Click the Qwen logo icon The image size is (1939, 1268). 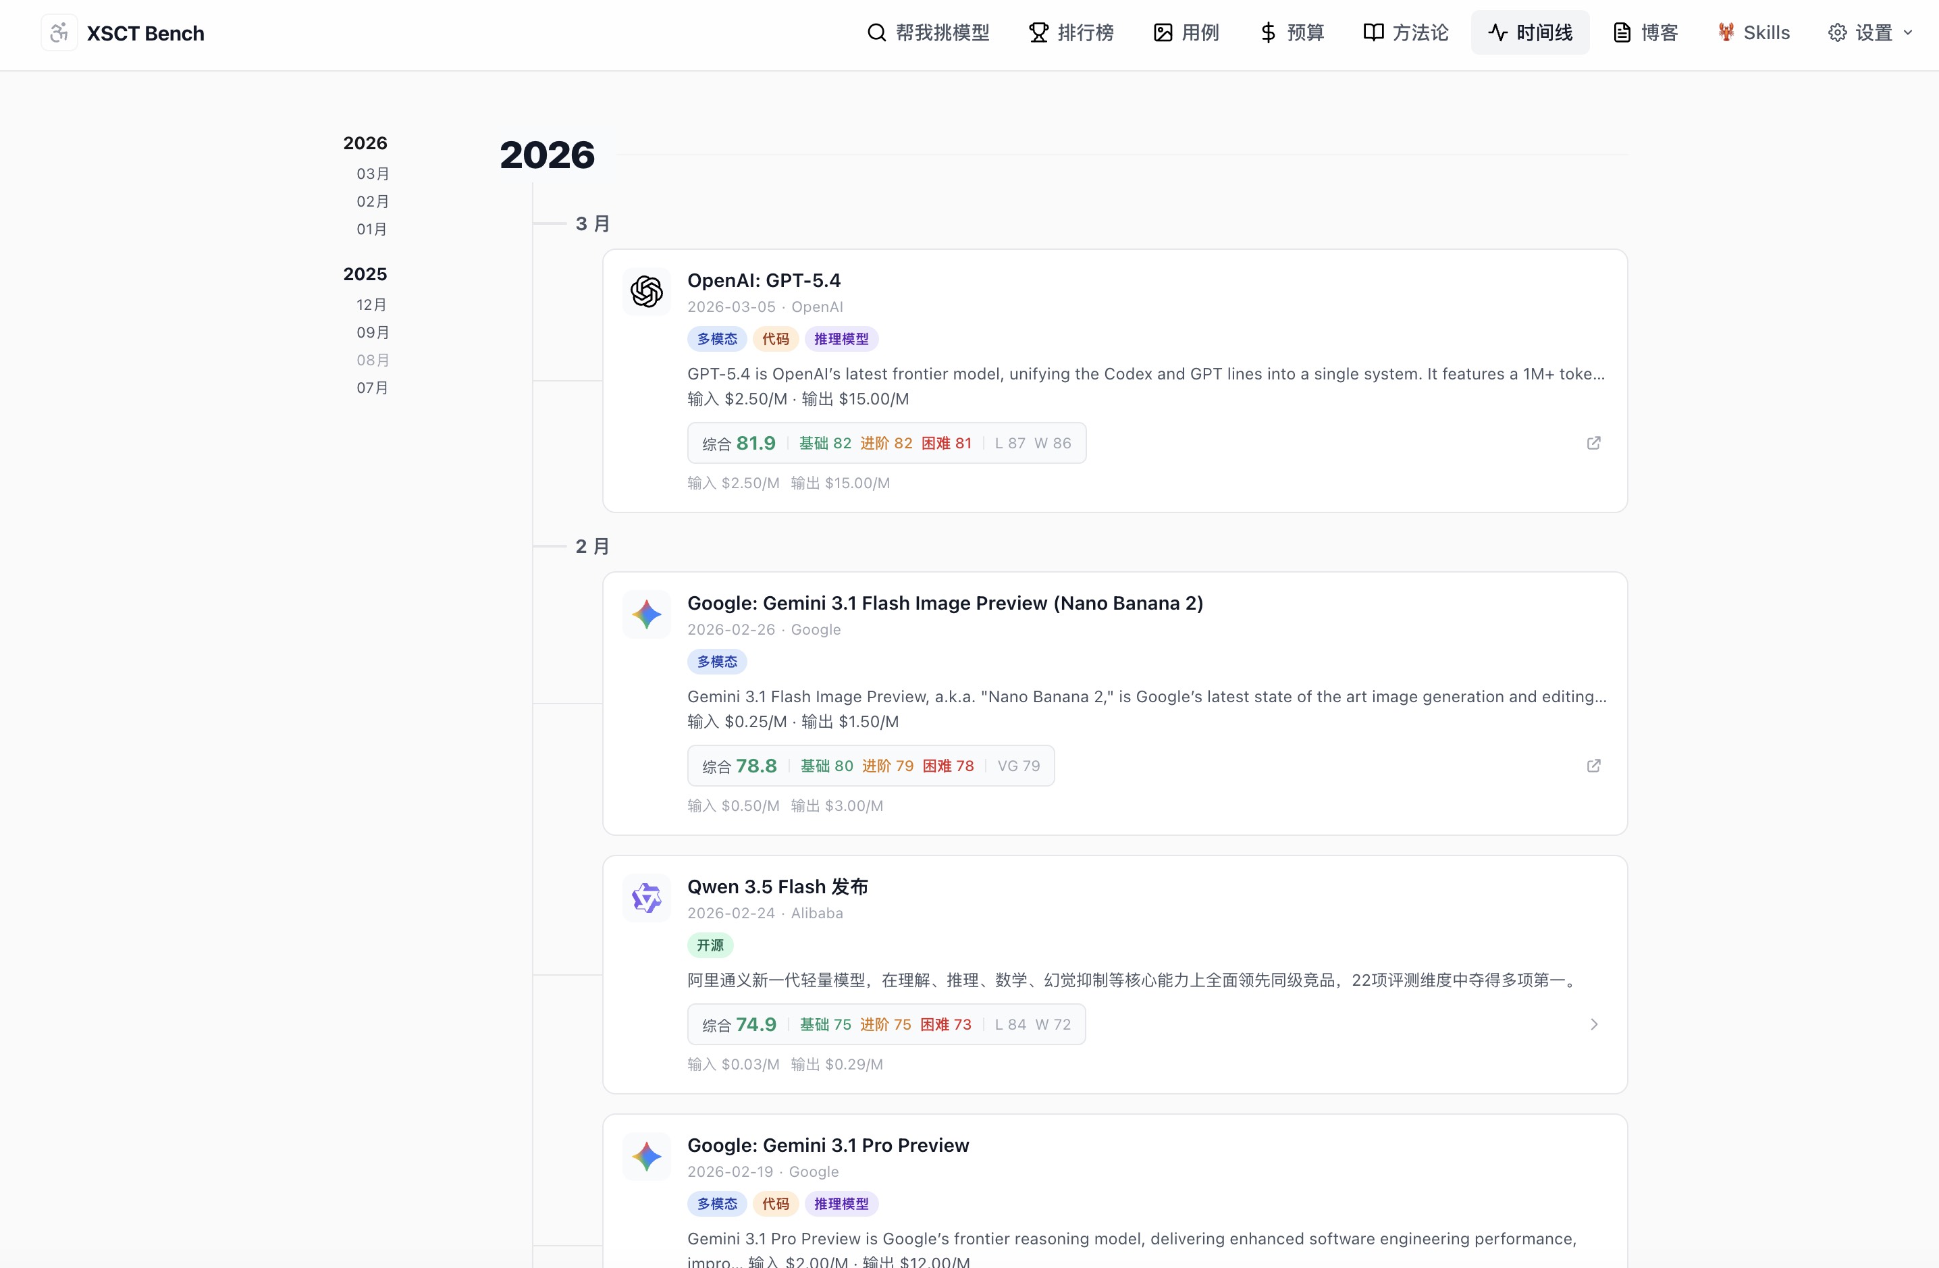click(647, 898)
